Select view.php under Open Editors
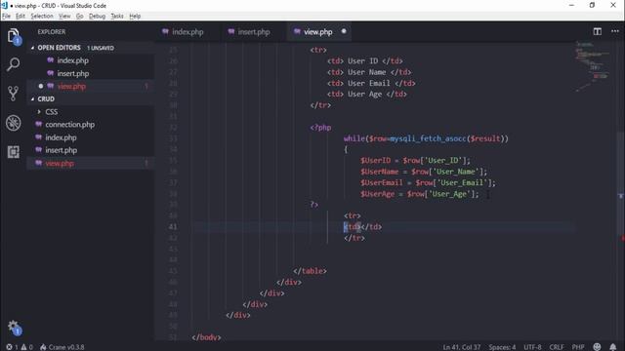Viewport: 625px width, 351px height. click(71, 87)
